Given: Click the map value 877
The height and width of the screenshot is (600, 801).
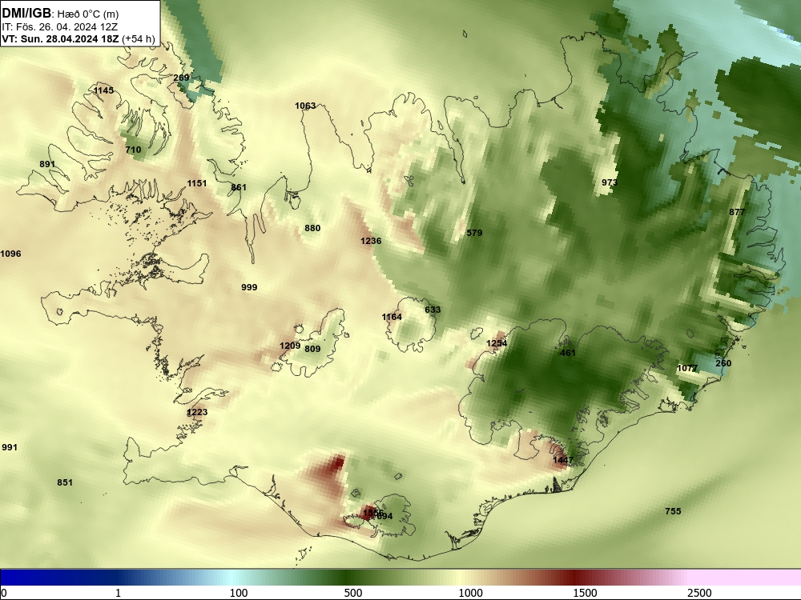Looking at the screenshot, I should (737, 212).
